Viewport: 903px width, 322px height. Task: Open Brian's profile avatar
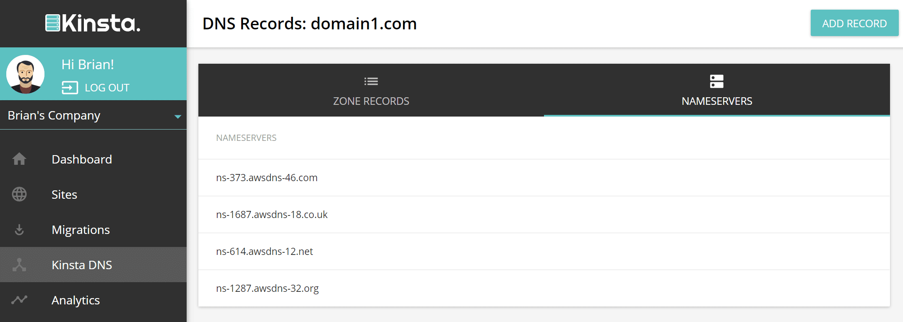26,74
